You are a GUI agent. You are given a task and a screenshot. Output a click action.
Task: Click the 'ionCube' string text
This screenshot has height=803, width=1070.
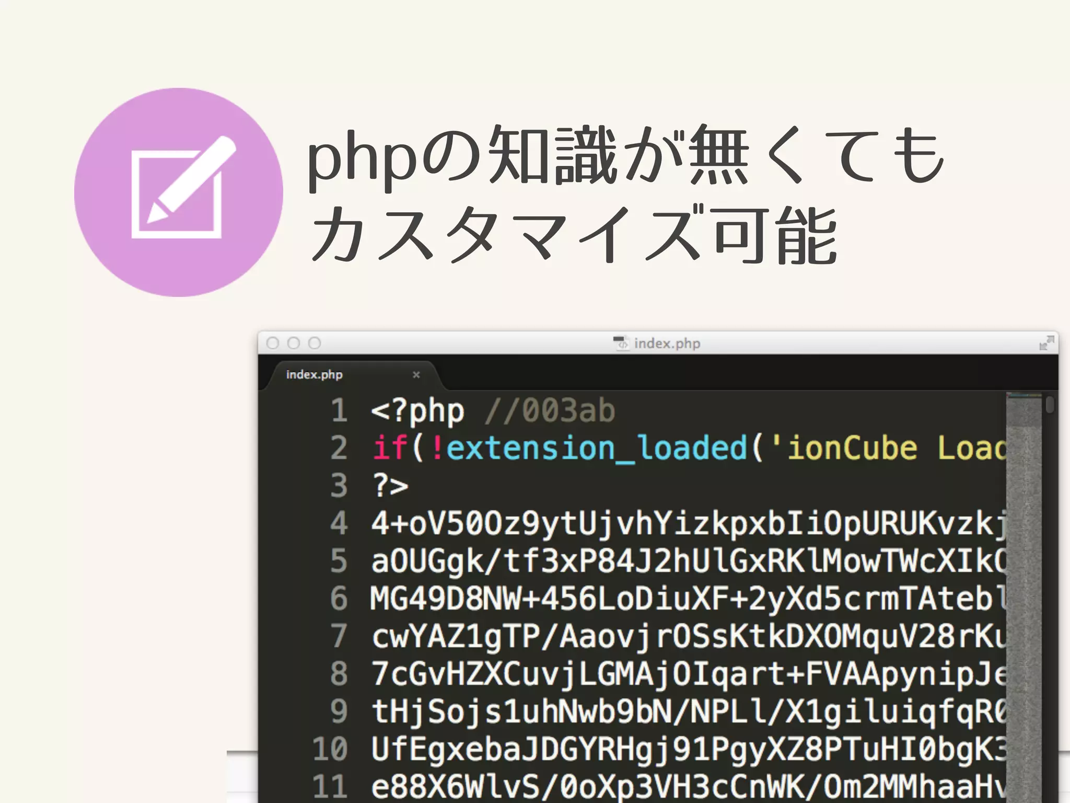[852, 448]
